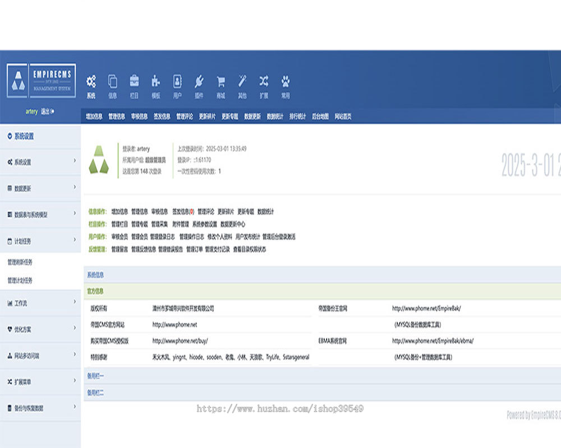The height and width of the screenshot is (448, 561).
Task: Click the database icon beside 数据更新
Action: coord(10,188)
